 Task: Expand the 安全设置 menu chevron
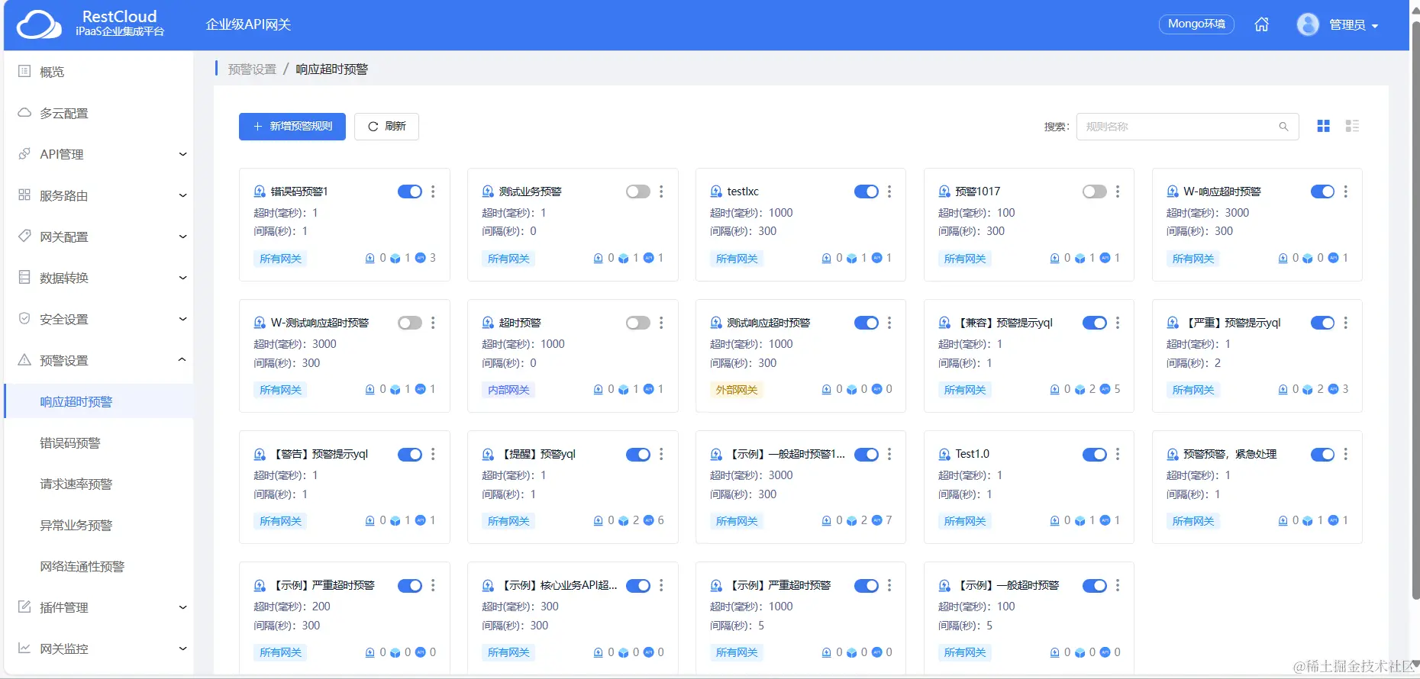pyautogui.click(x=182, y=319)
